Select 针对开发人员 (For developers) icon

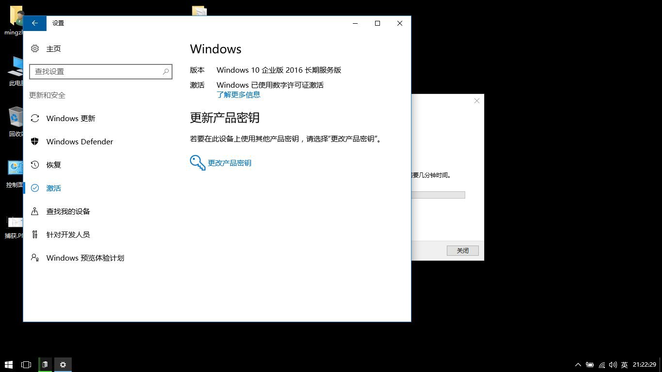tap(35, 234)
